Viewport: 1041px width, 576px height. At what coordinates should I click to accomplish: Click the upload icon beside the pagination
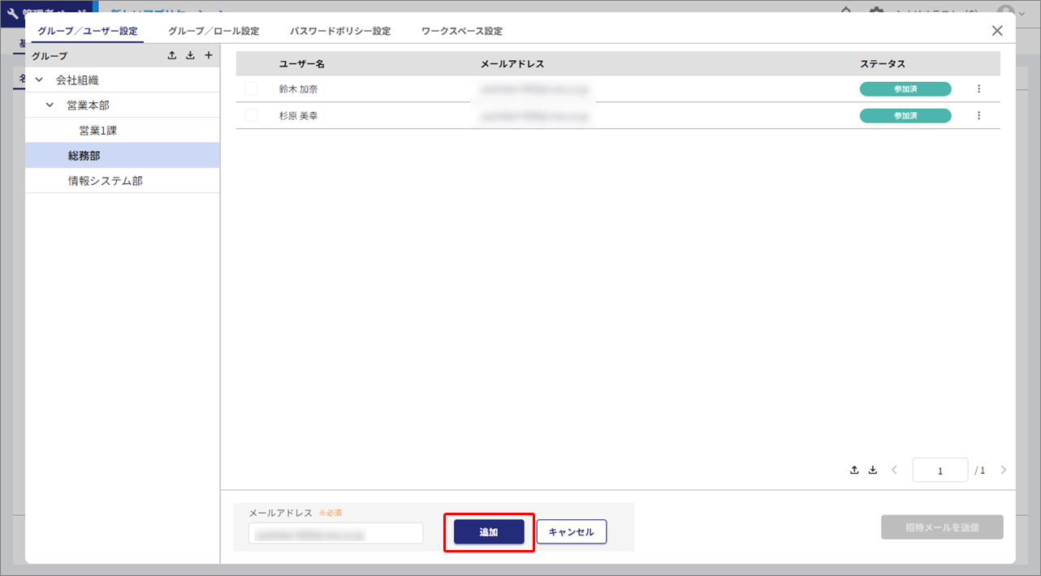click(x=854, y=471)
